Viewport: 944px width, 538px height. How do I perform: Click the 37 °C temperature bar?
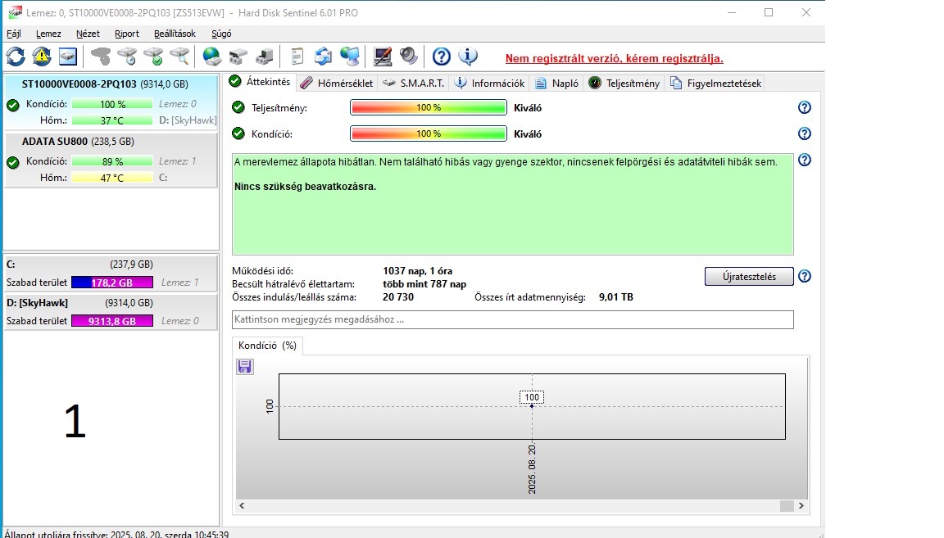tap(112, 120)
